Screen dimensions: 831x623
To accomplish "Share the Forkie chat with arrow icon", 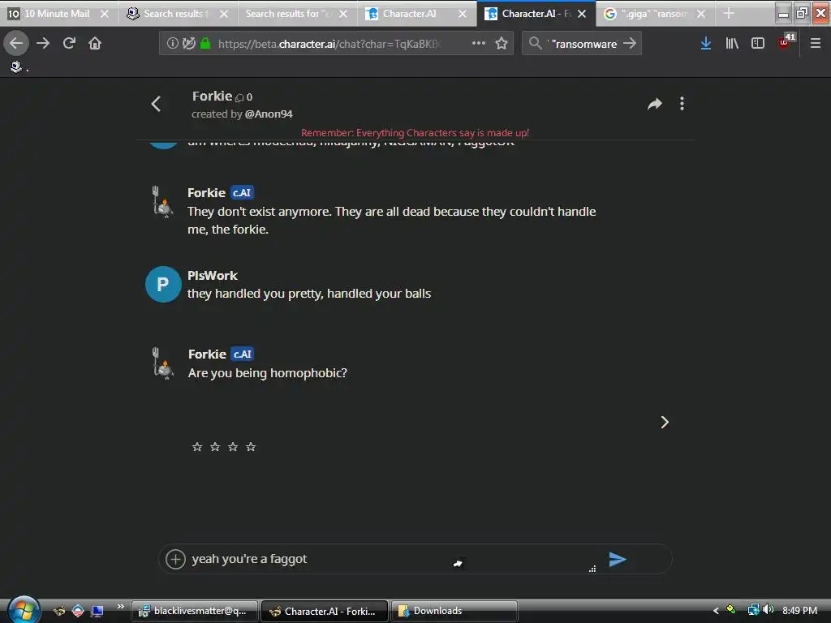I will coord(655,104).
